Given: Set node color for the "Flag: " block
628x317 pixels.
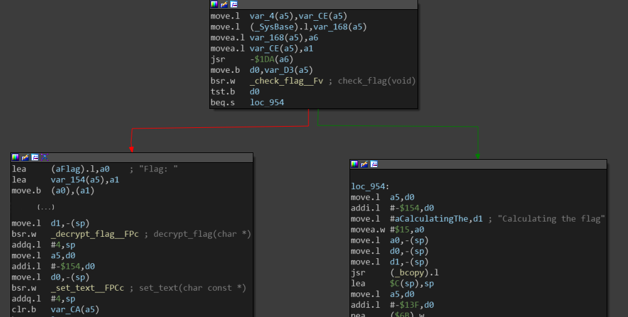Looking at the screenshot, I should (x=16, y=157).
